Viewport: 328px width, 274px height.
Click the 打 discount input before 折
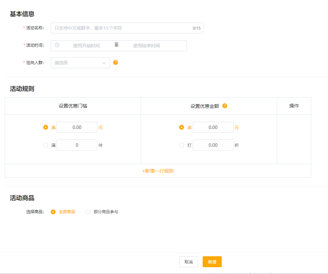[x=213, y=145]
